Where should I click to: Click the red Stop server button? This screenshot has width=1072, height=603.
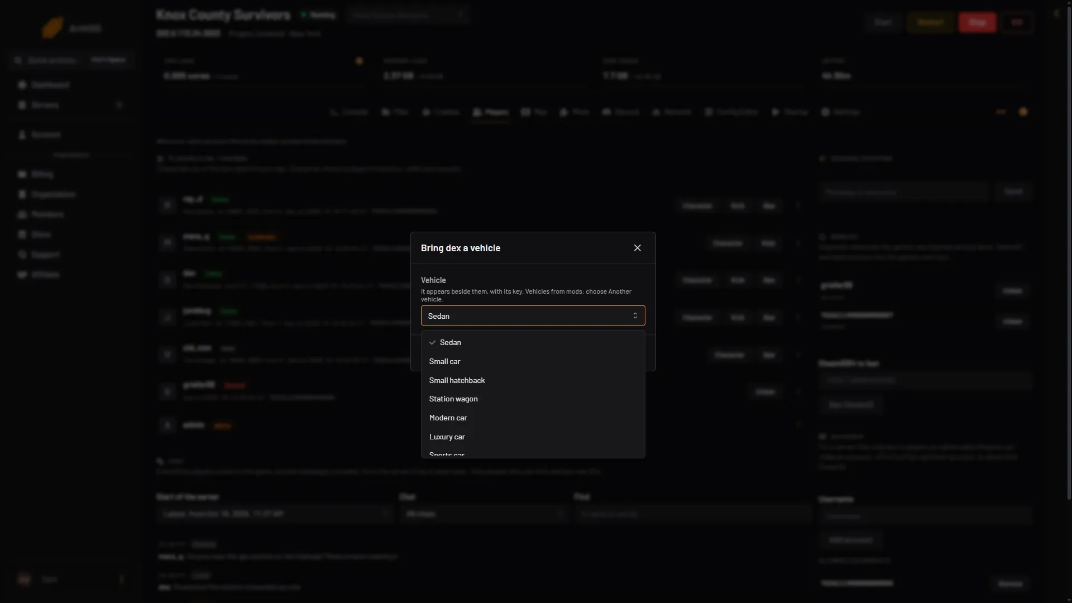point(977,22)
